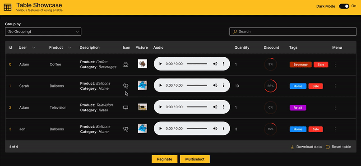This screenshot has height=166, width=361.
Task: Click the balloons icon in Sarah's row
Action: [126, 86]
